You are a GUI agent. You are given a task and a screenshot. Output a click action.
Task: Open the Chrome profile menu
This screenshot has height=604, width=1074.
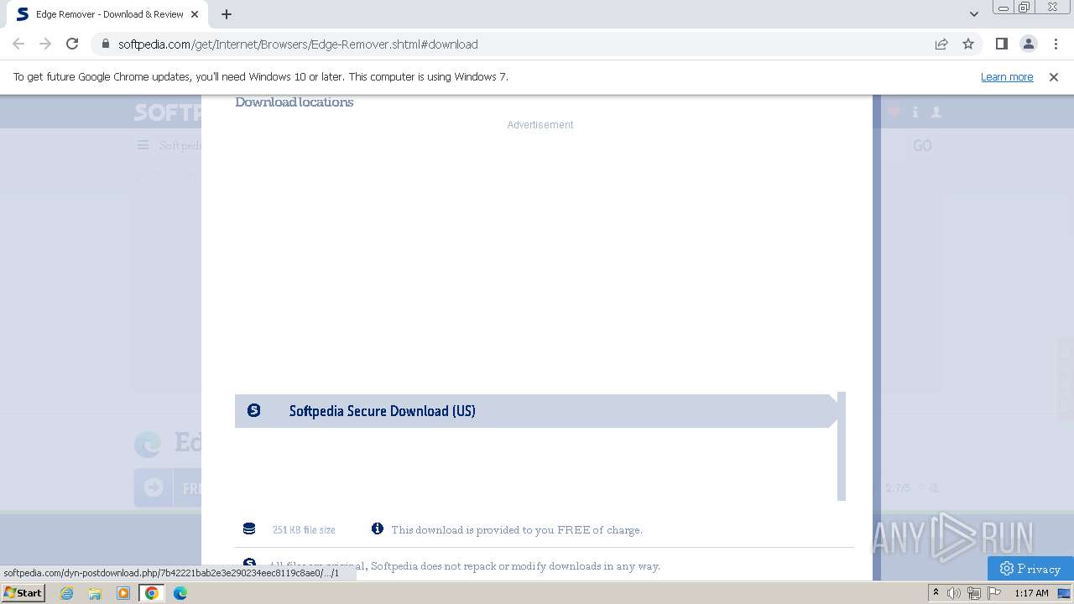1028,44
